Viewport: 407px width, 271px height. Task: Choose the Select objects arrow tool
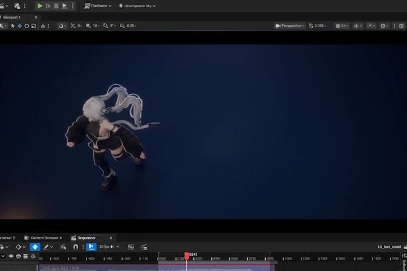click(12, 26)
